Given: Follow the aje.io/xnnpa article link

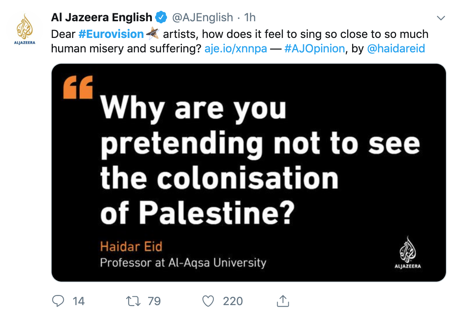Looking at the screenshot, I should 235,49.
